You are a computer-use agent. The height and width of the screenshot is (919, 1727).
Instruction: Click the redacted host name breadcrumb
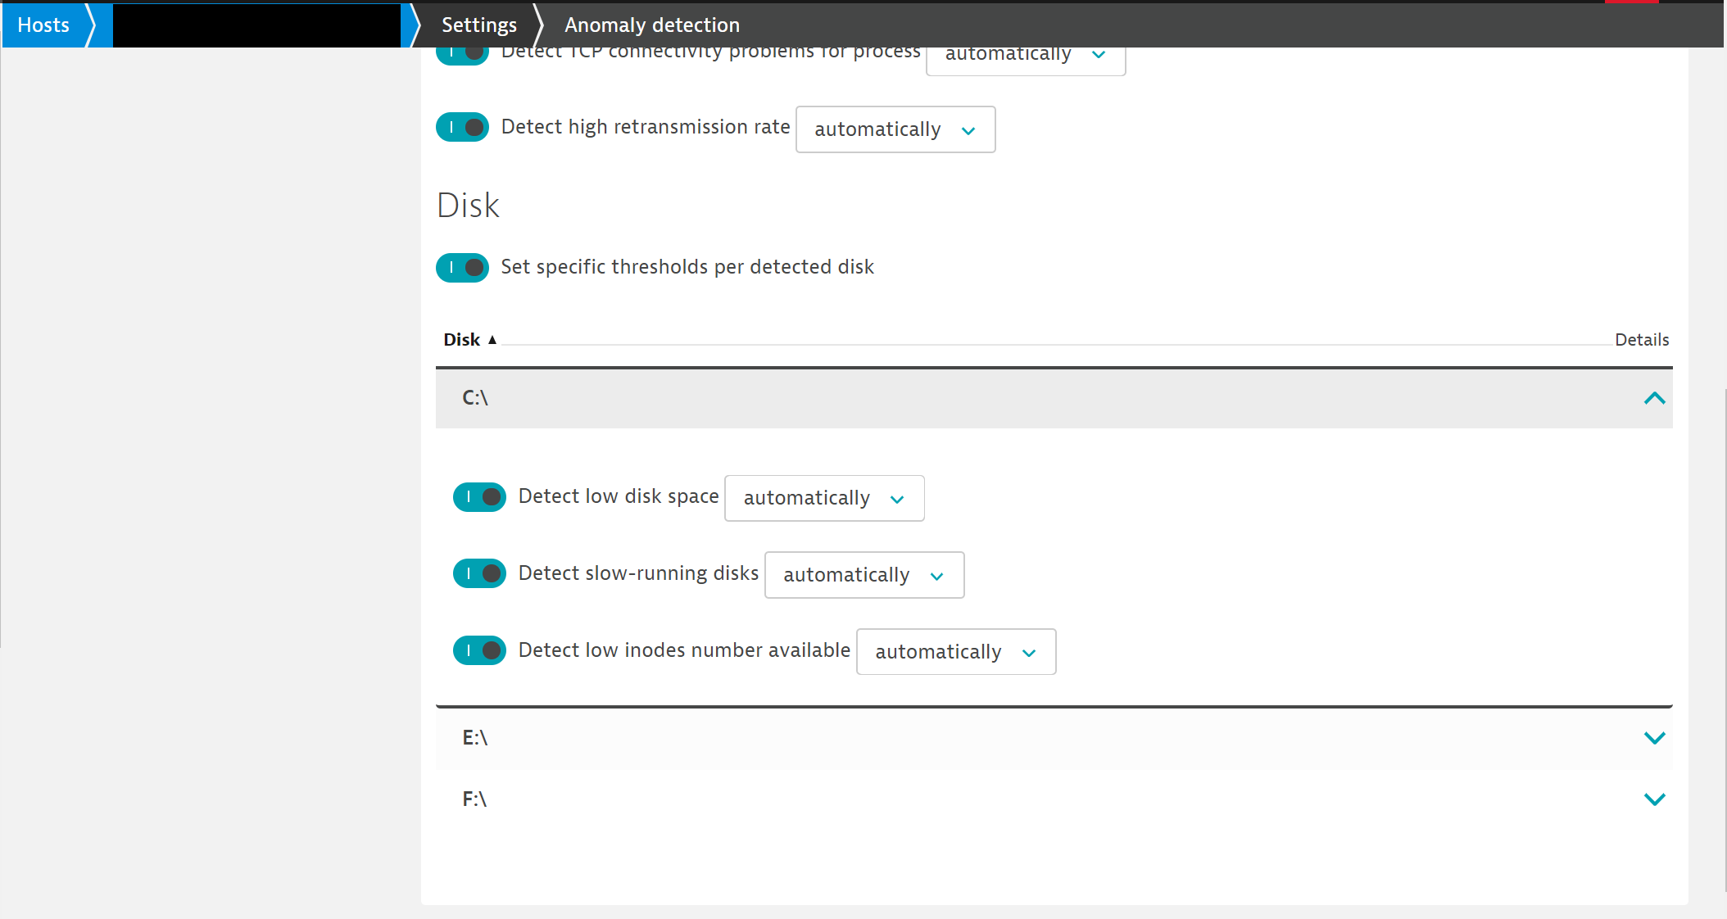coord(256,25)
